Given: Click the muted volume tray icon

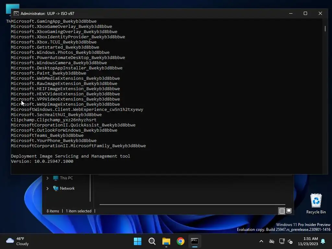Looking at the screenshot, I should click(290, 241).
